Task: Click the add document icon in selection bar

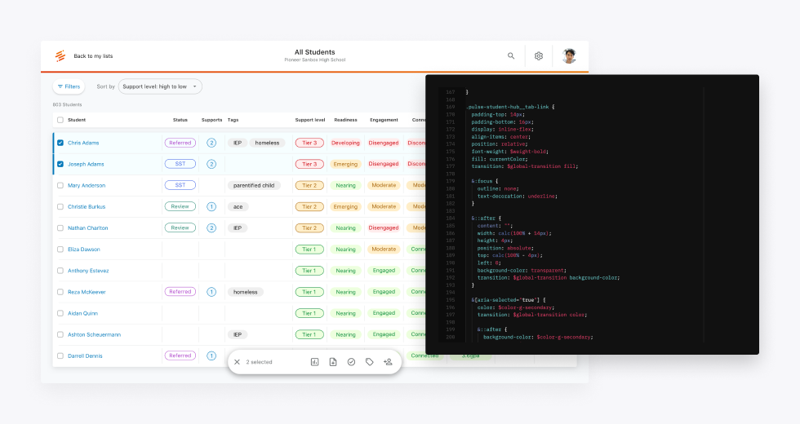Action: [333, 362]
